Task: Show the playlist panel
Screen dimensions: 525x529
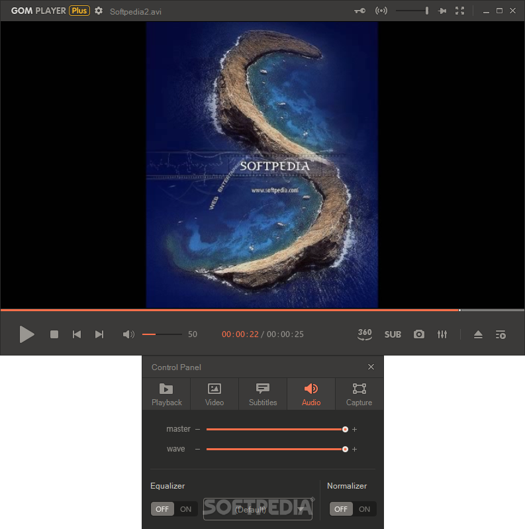Action: 501,334
